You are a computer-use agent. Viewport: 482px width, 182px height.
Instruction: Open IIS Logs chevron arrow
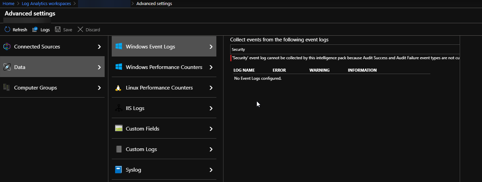[211, 108]
